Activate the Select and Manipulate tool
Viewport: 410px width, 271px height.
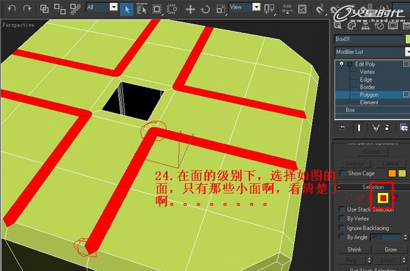[287, 9]
